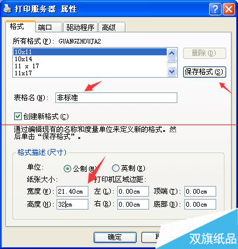Click the list scroll up arrow
The image size is (238, 249).
(172, 53)
